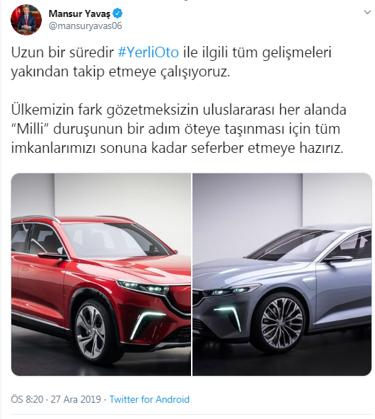Click the red SUV's side mirror
Image resolution: width=375 pixels, height=419 pixels.
coord(52,256)
